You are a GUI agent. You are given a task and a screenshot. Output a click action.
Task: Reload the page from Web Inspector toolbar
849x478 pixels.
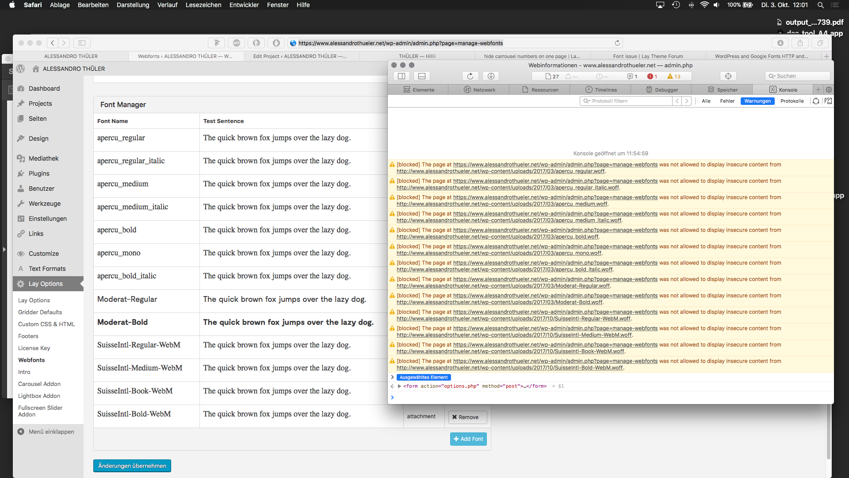pyautogui.click(x=470, y=76)
